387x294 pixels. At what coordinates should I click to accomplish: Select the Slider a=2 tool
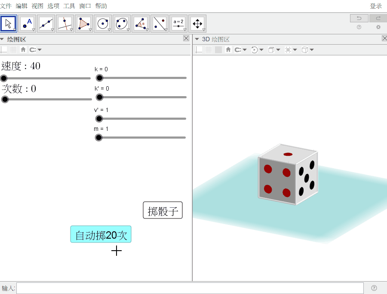pyautogui.click(x=178, y=24)
